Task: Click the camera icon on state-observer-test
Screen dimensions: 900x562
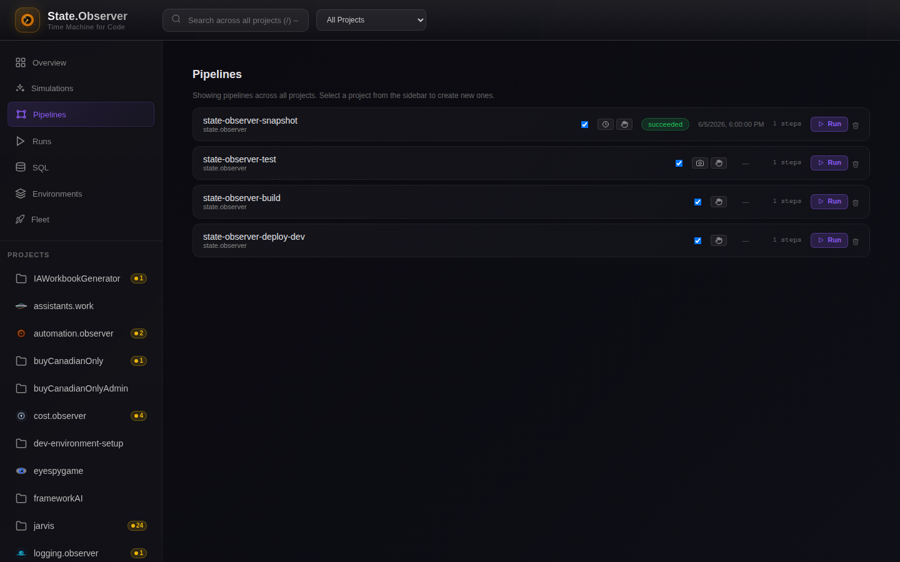Action: pyautogui.click(x=700, y=163)
